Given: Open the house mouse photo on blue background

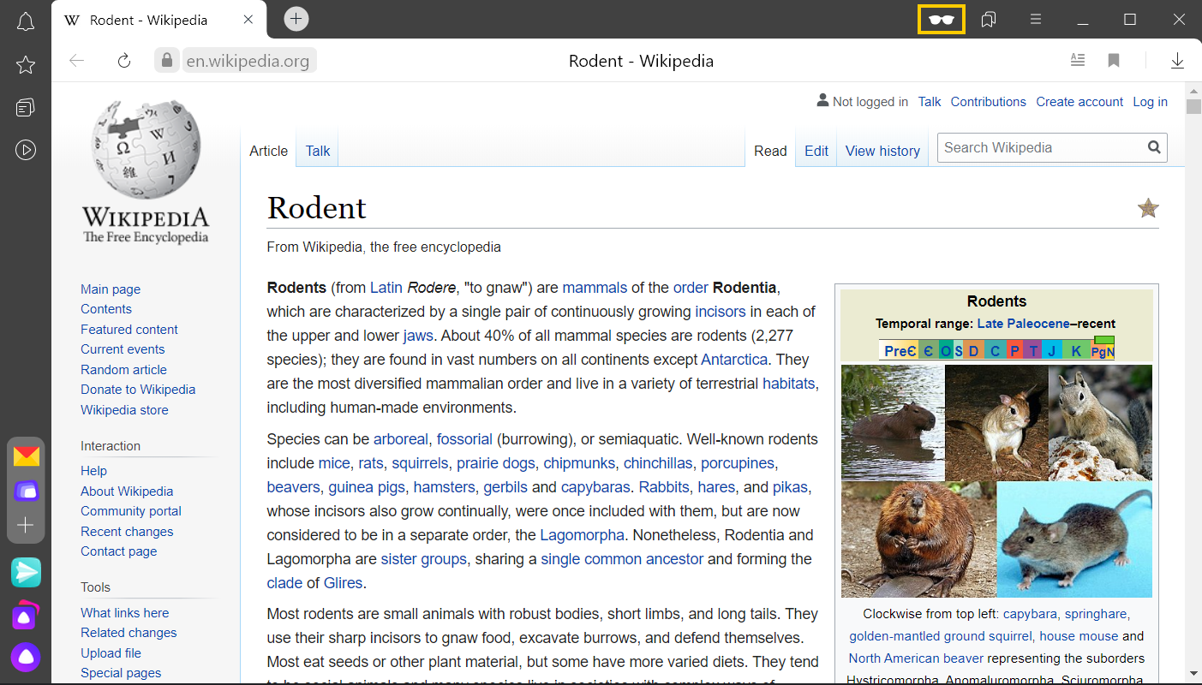Looking at the screenshot, I should pyautogui.click(x=1075, y=539).
